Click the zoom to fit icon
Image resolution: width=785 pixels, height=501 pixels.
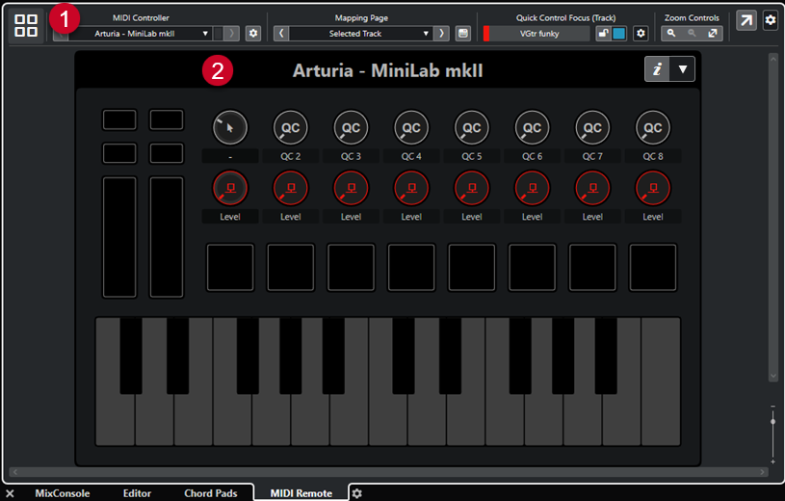[713, 34]
